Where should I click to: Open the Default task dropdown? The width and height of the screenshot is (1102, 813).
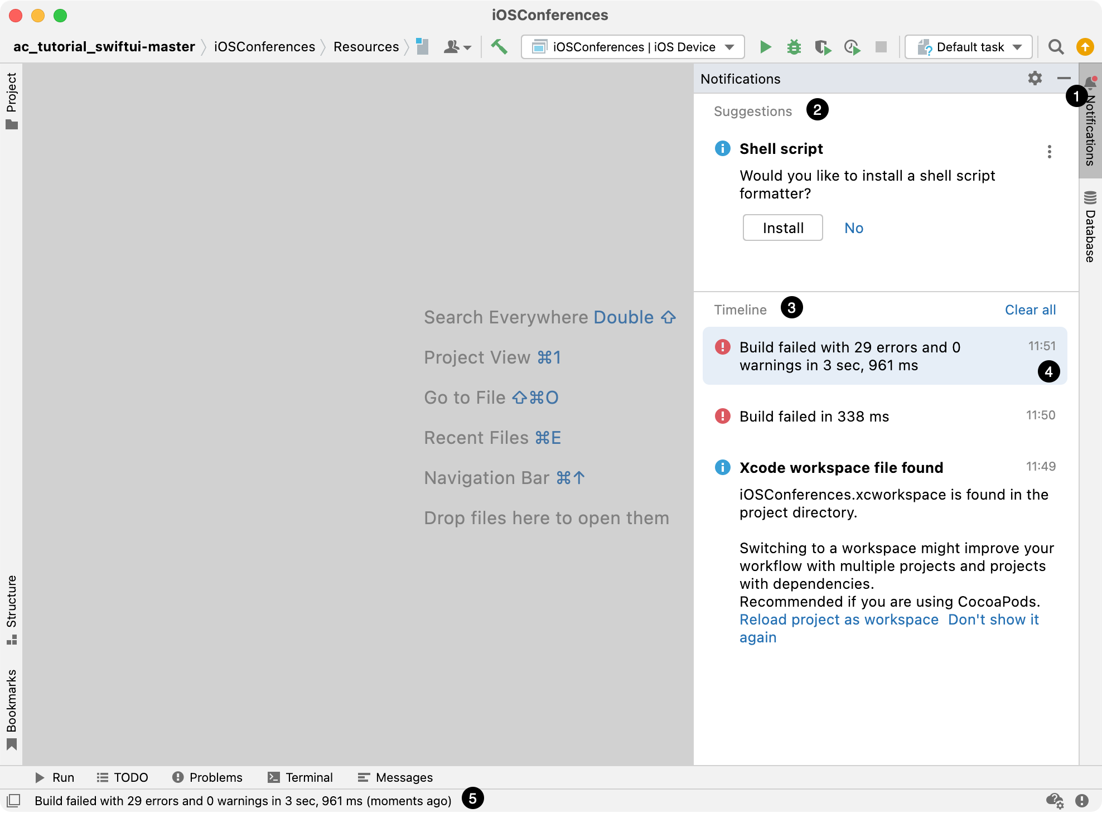click(x=969, y=47)
